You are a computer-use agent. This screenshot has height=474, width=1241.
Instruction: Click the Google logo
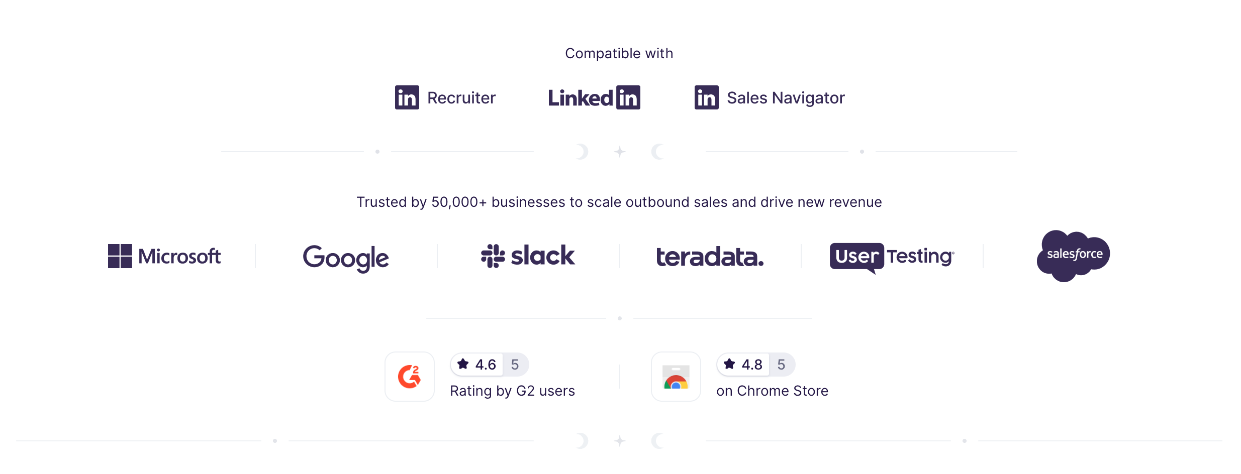click(346, 258)
